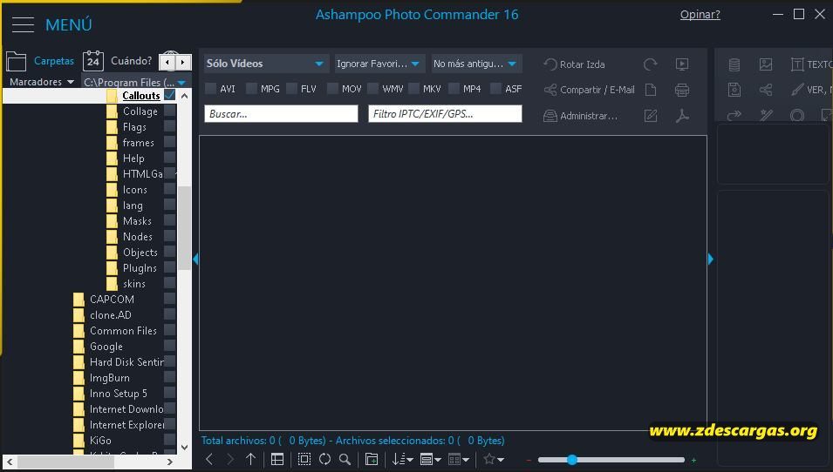Viewport: 833px width, 472px height.
Task: Create new folder with folder-plus icon
Action: [372, 459]
